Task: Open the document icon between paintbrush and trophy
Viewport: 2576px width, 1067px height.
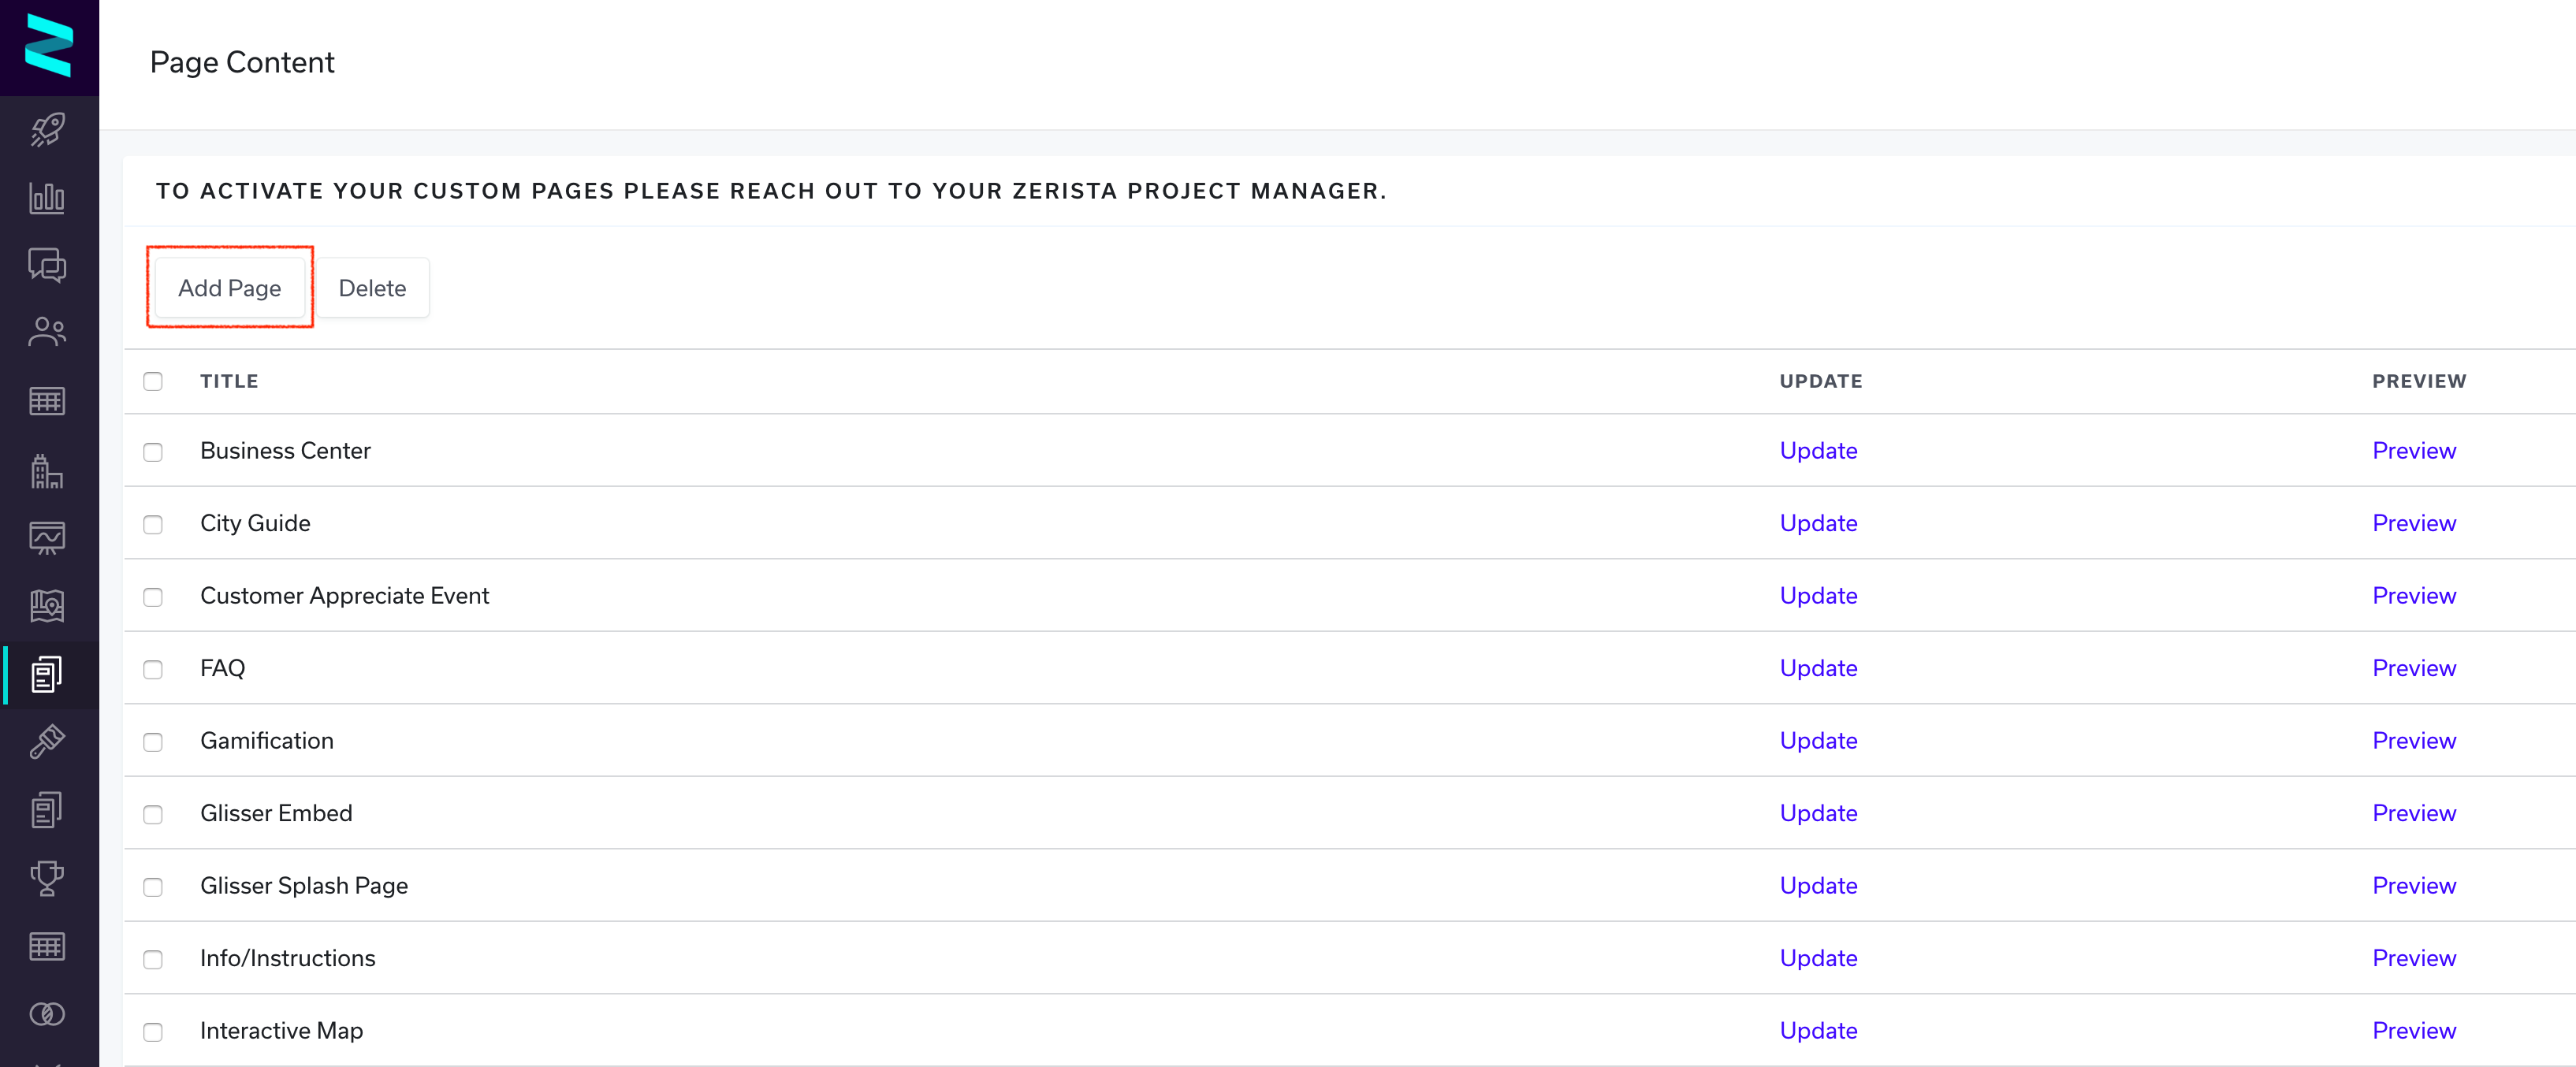Action: [x=47, y=810]
